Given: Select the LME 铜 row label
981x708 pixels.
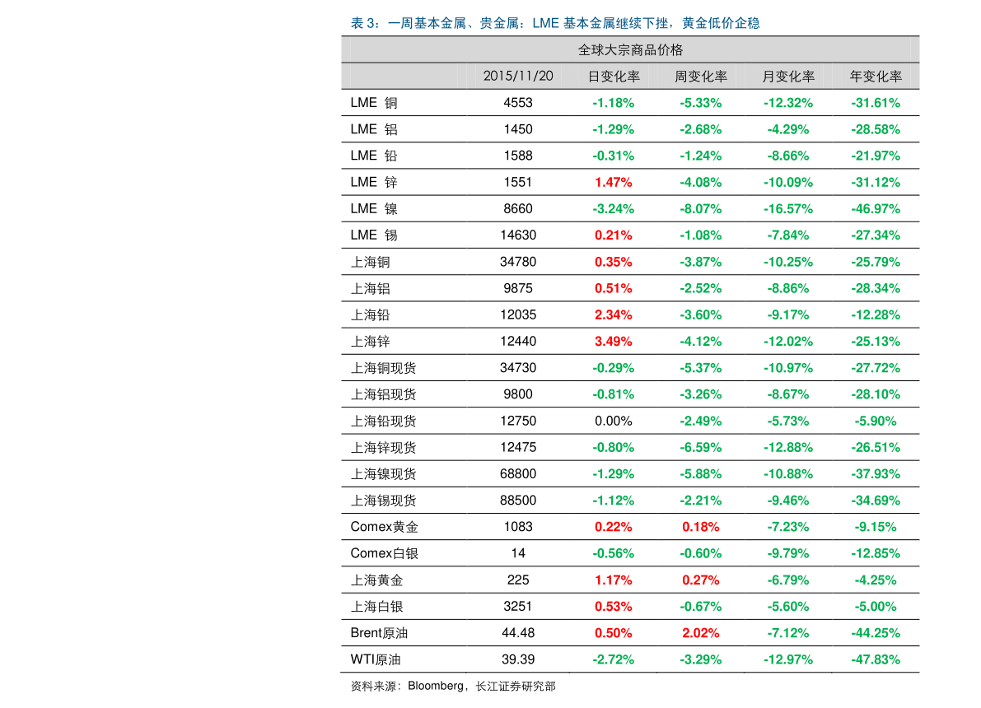Looking at the screenshot, I should pos(374,103).
